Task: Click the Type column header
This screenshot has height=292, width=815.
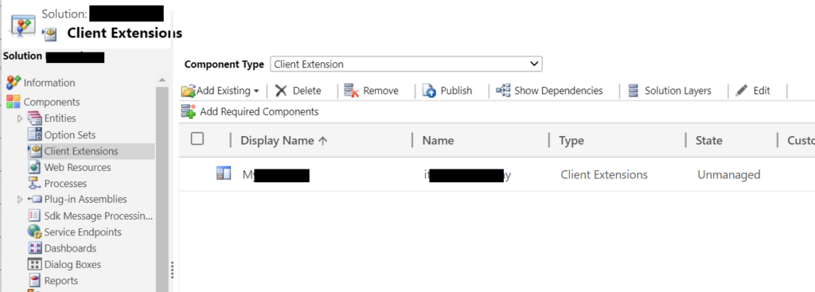Action: point(571,141)
